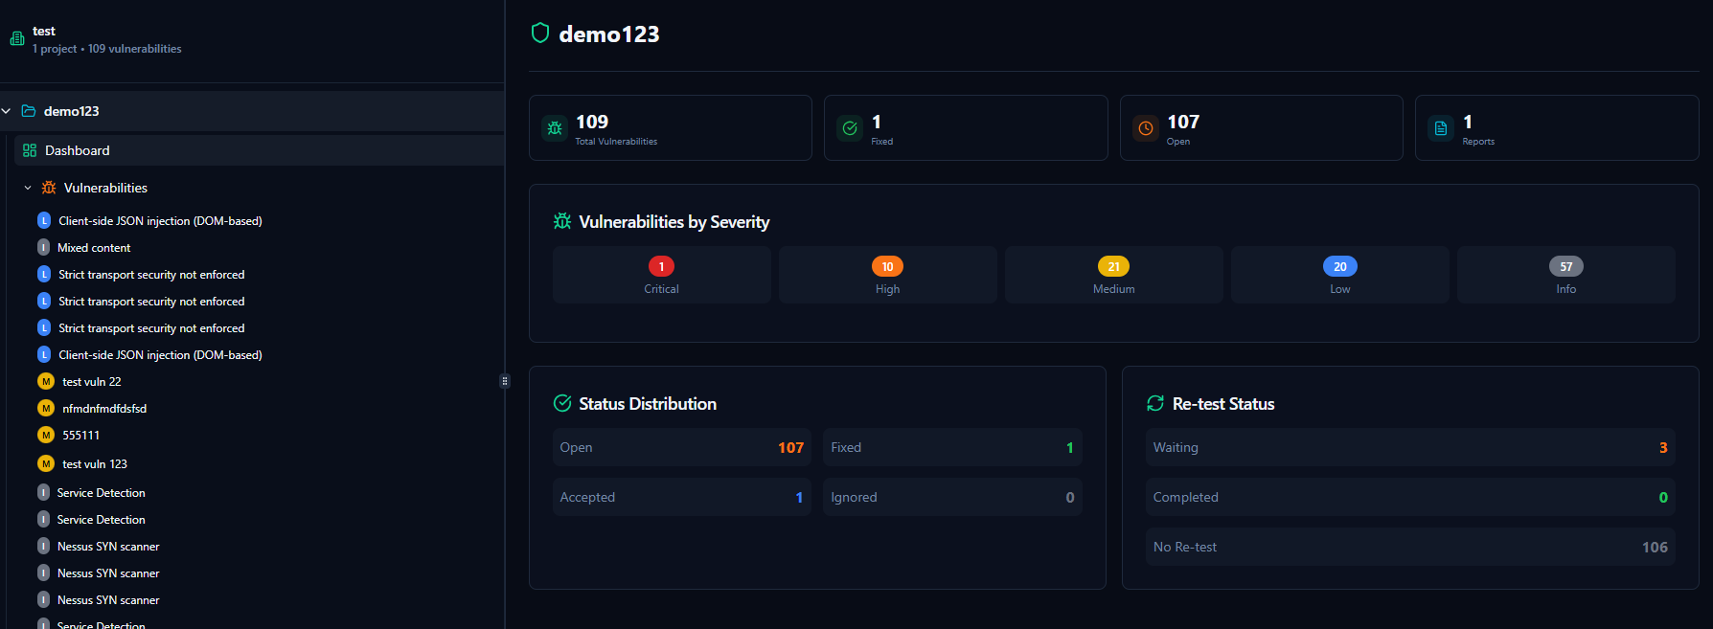
Task: Click the info severity badge on Mixed content
Action: tap(43, 247)
